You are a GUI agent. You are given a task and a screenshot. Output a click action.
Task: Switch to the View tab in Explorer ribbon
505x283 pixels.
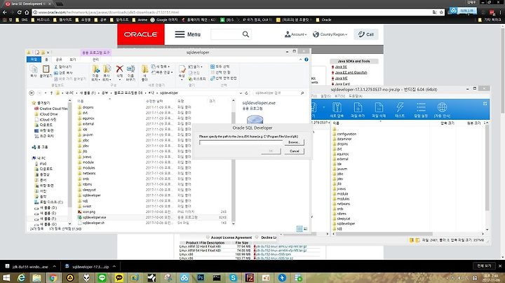coord(73,60)
